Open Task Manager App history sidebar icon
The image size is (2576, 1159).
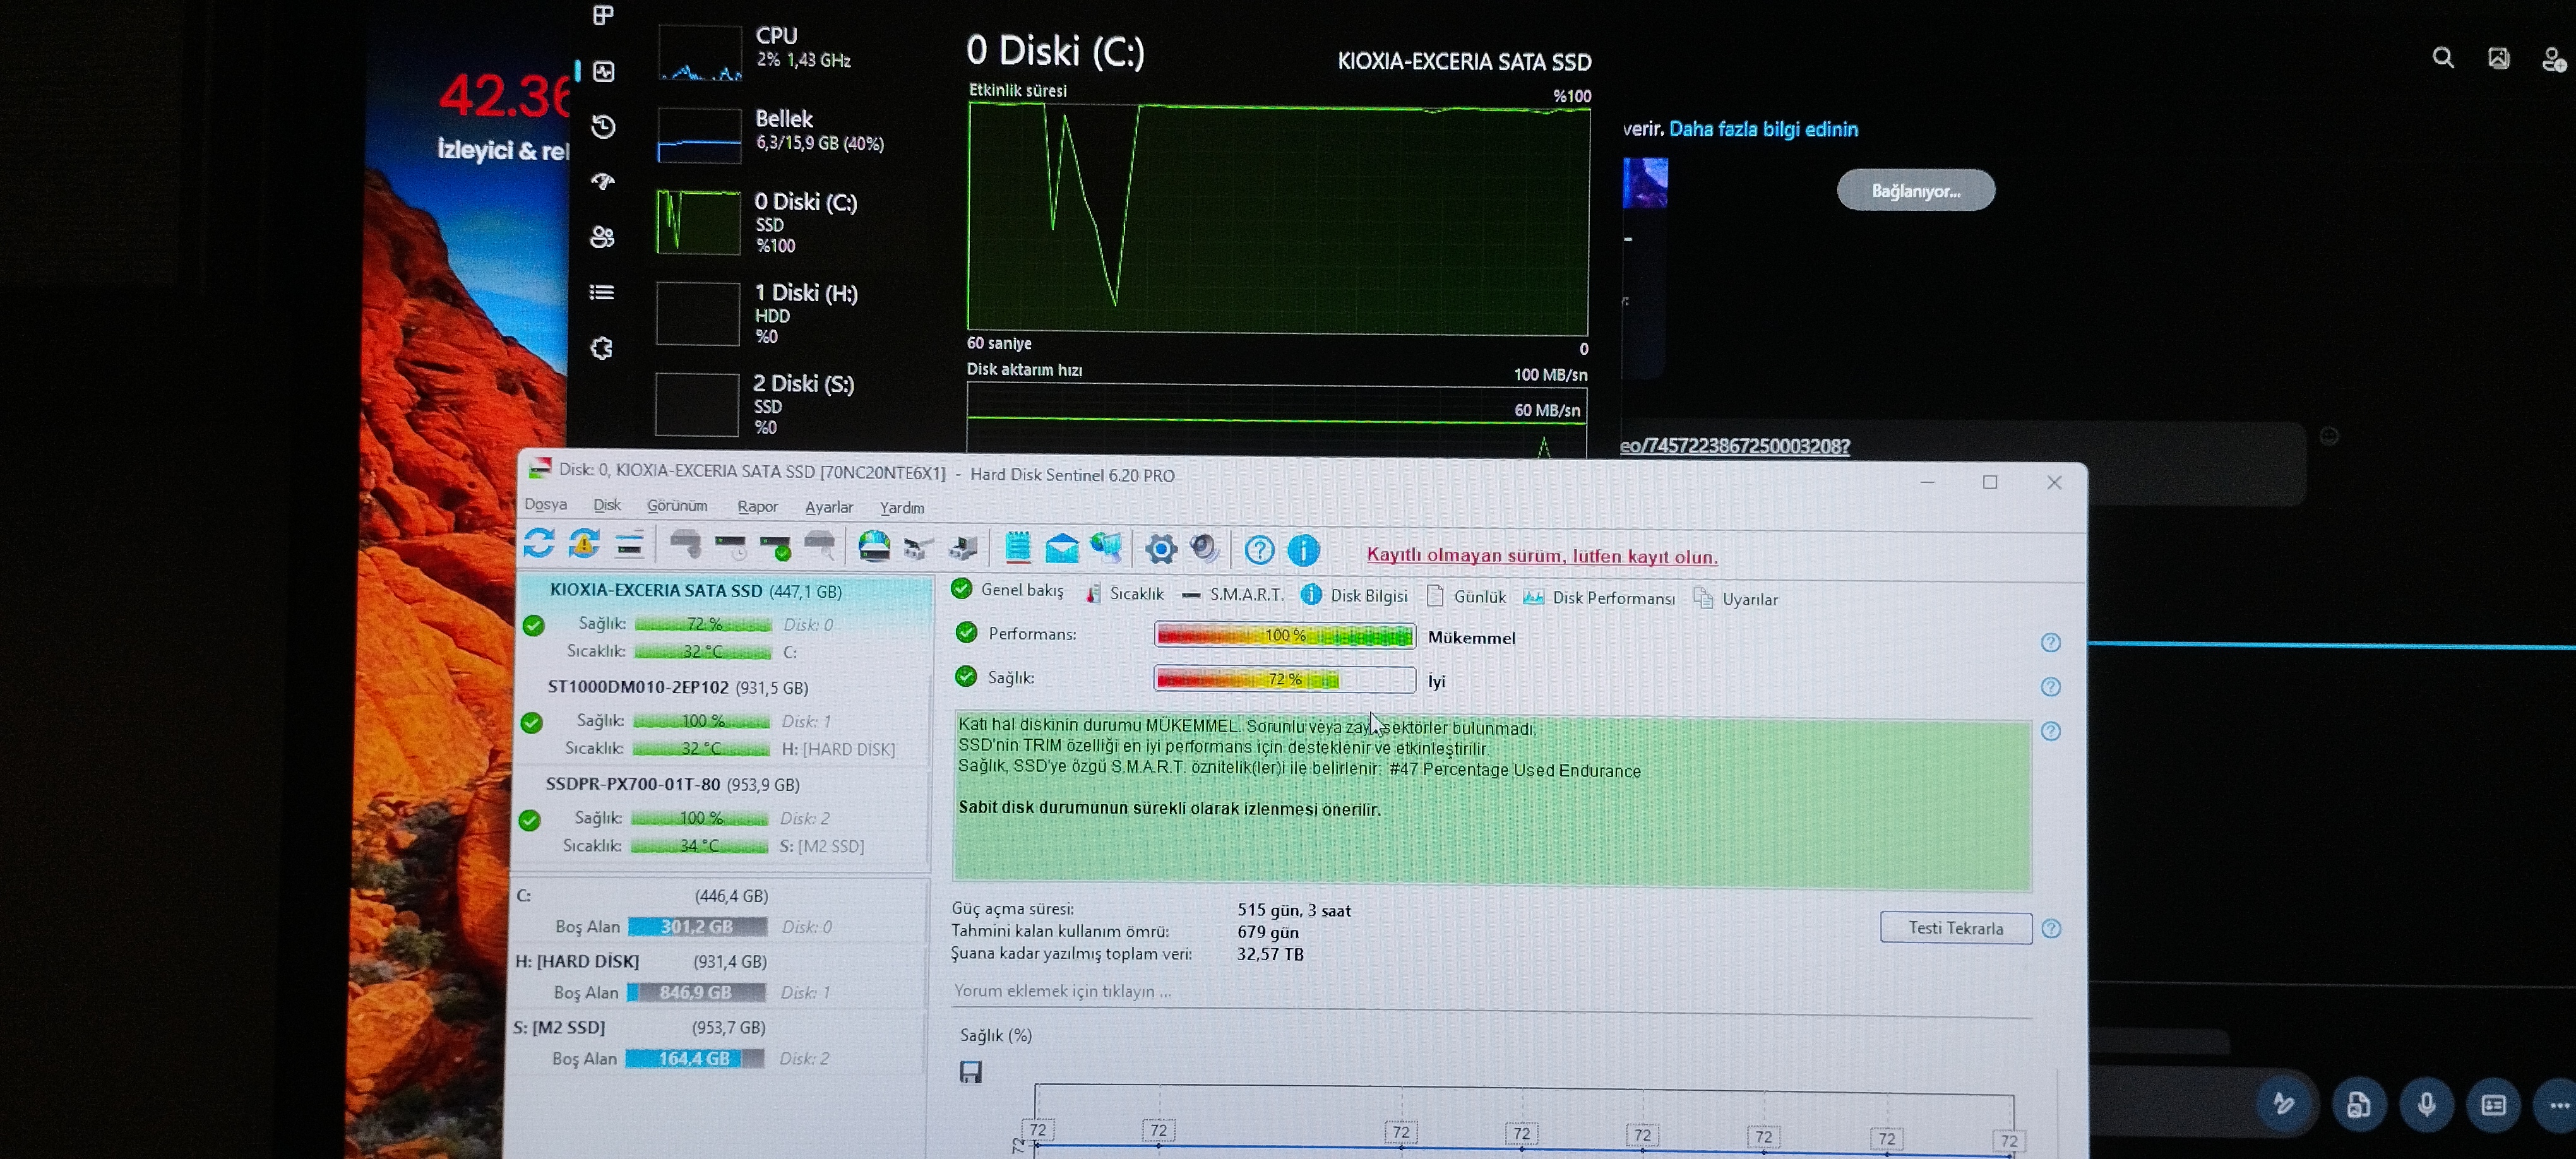click(x=603, y=126)
